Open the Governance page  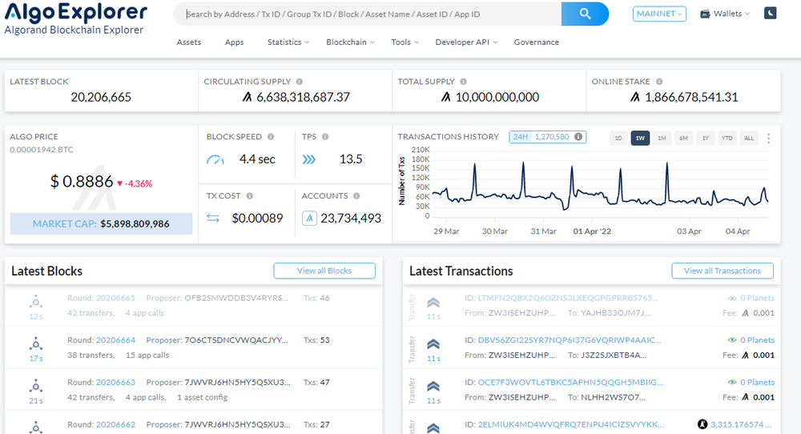tap(537, 42)
